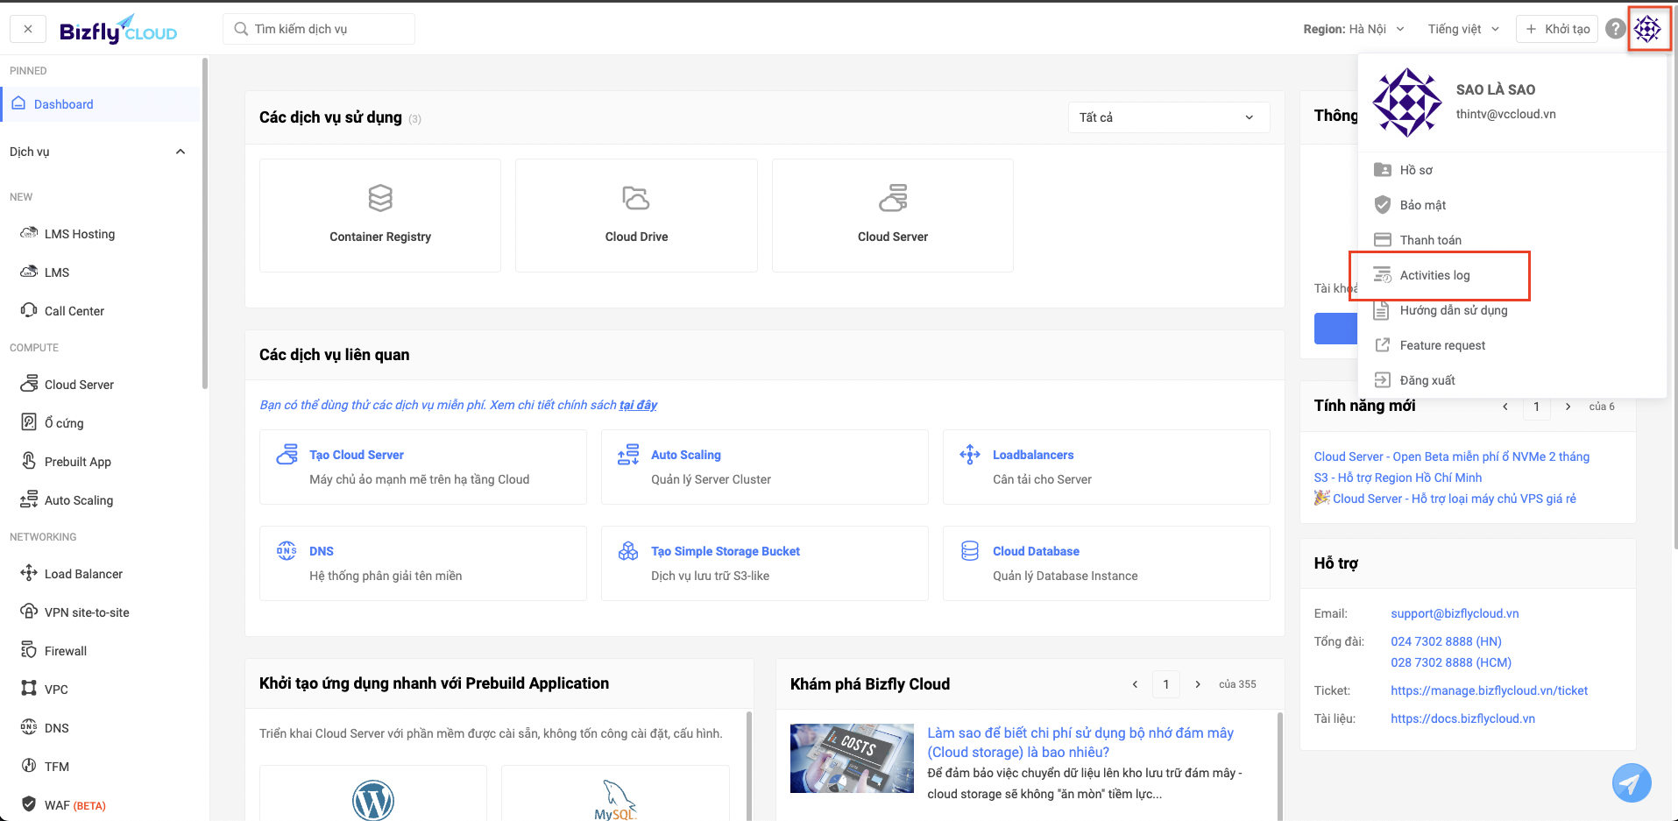
Task: Click the user avatar icon in header
Action: coord(1647,29)
